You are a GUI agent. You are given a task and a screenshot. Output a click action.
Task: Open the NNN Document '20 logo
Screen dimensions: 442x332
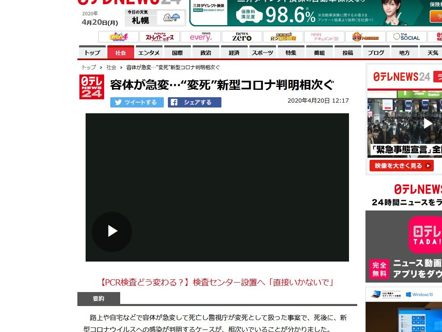tap(324, 37)
